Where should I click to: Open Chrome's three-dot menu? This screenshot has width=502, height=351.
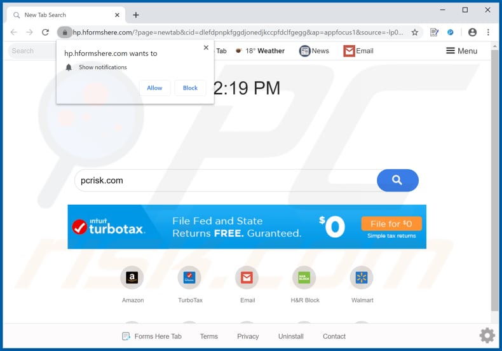coord(488,32)
